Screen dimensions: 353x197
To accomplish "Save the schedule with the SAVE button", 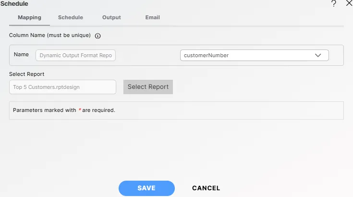I will tap(146, 188).
